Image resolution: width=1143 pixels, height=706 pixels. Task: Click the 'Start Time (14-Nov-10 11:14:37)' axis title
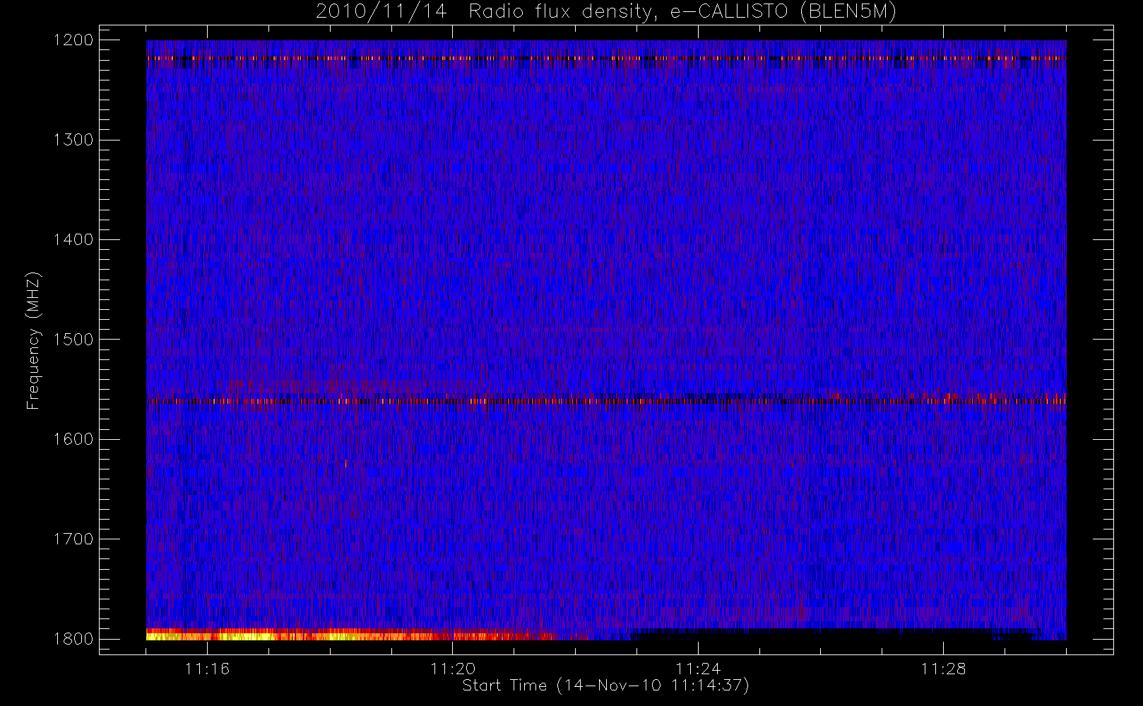pos(605,686)
